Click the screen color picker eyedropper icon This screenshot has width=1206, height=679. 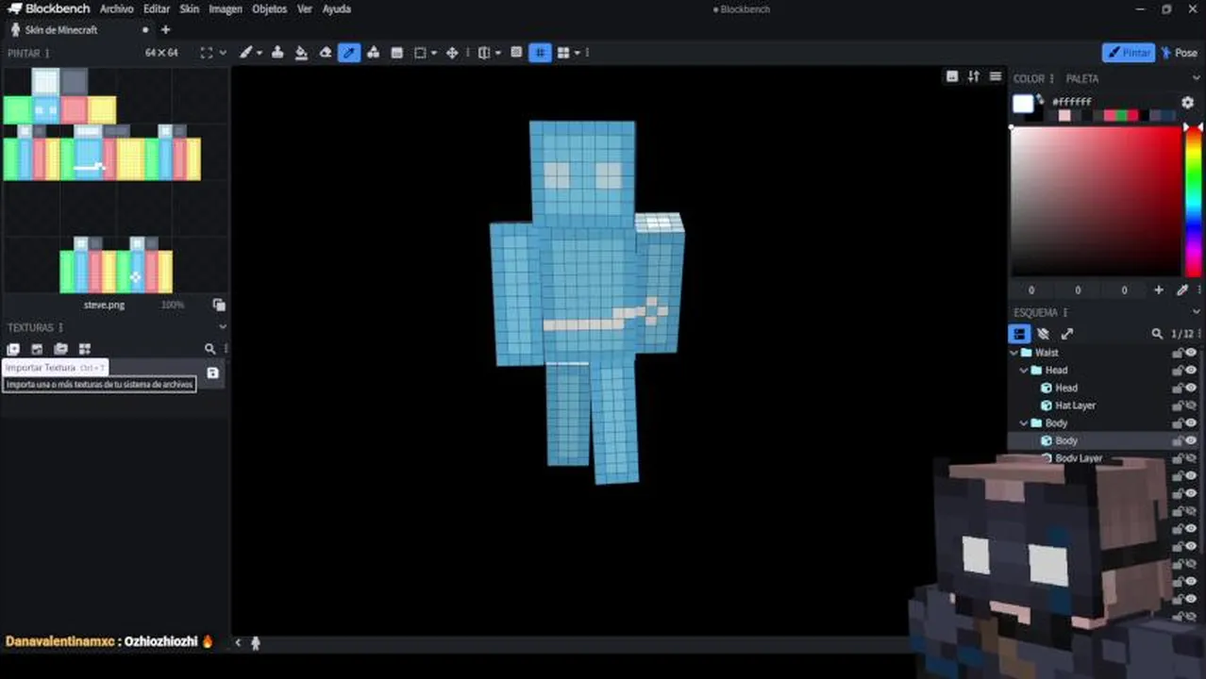(1182, 290)
